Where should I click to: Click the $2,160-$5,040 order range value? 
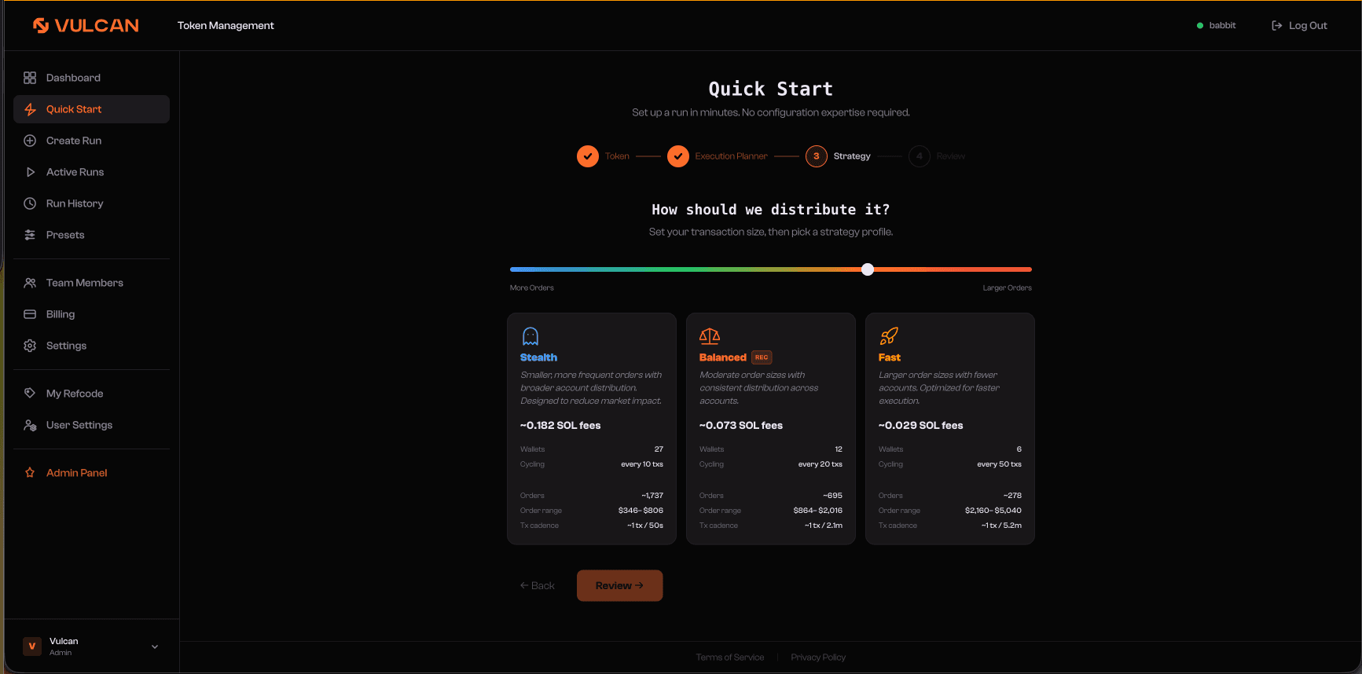[993, 511]
